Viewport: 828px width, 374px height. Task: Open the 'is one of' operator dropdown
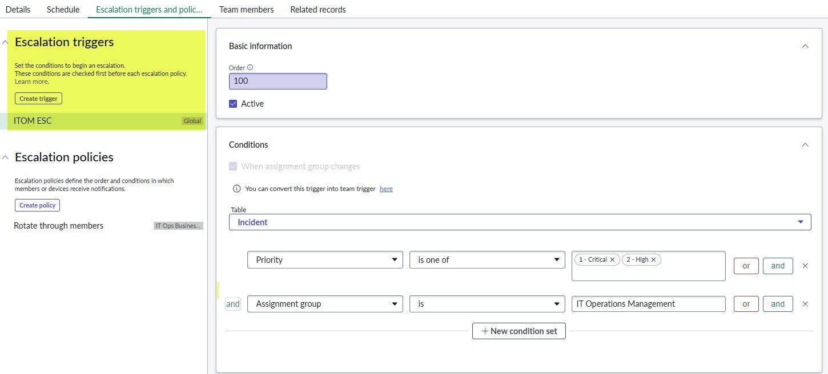click(x=487, y=260)
